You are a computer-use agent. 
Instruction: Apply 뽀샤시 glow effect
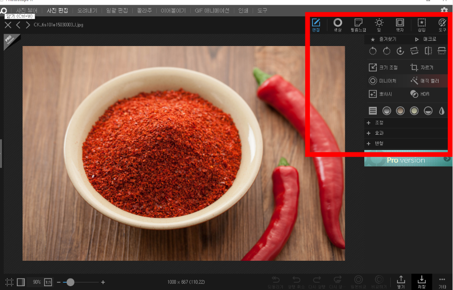[x=380, y=94]
